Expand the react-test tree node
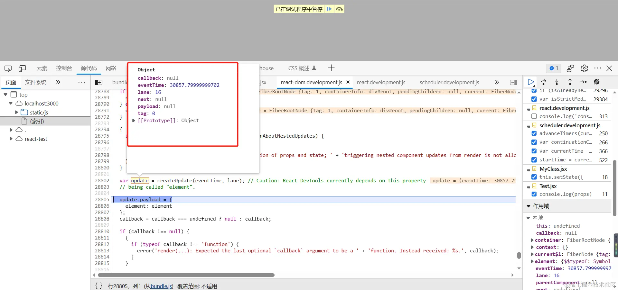618x290 pixels. 11,139
